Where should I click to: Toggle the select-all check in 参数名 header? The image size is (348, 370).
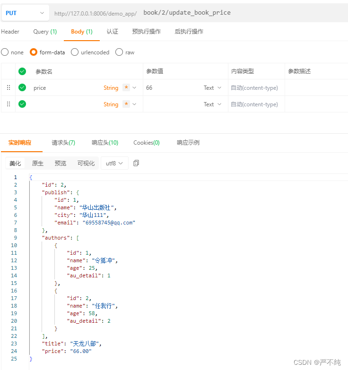22,71
